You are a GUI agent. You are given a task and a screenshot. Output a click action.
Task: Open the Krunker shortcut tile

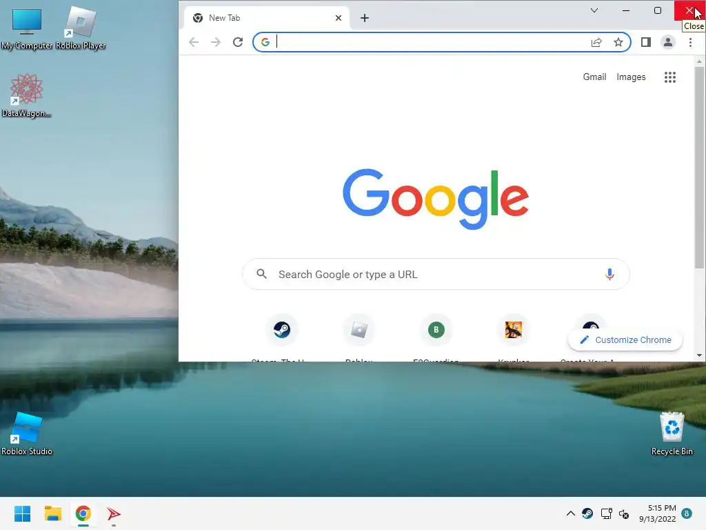513,330
